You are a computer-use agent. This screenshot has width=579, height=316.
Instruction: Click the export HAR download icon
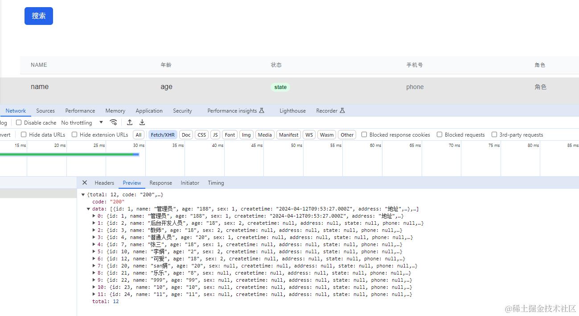142,122
